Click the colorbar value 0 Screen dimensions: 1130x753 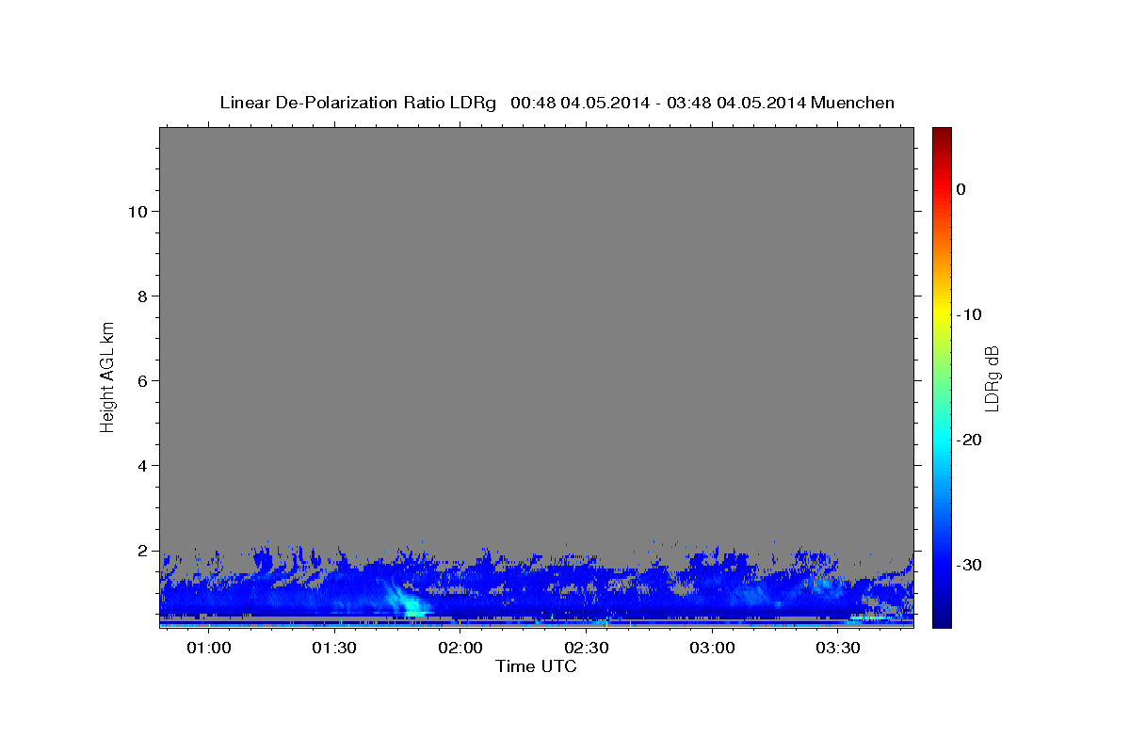[960, 189]
